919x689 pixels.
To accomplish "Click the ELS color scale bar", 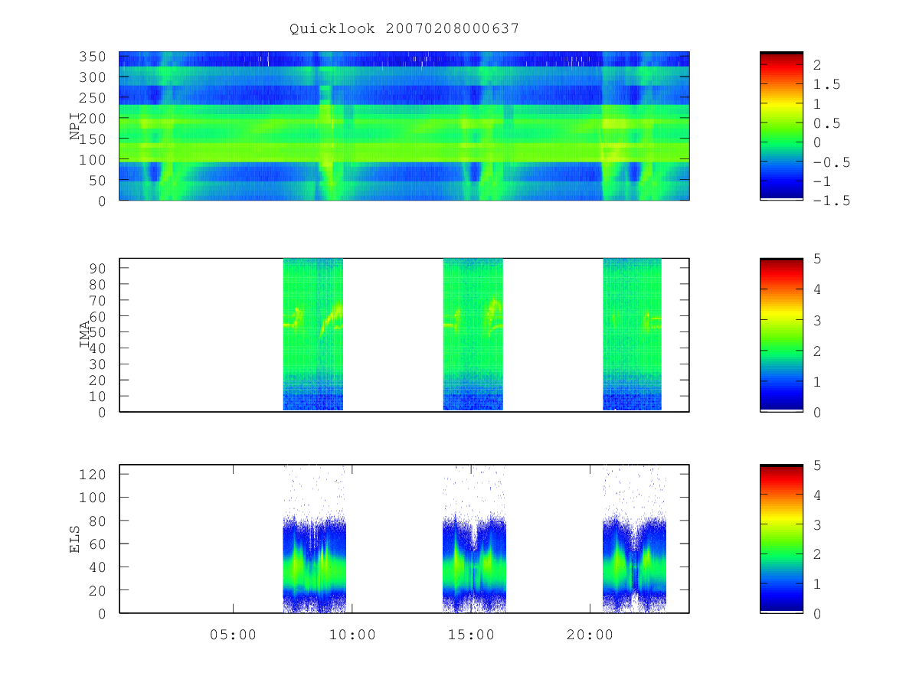I will pyautogui.click(x=781, y=539).
